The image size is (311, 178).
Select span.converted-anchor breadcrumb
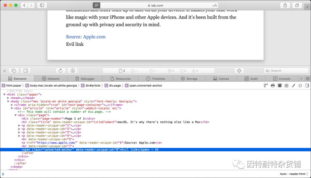pos(144,85)
